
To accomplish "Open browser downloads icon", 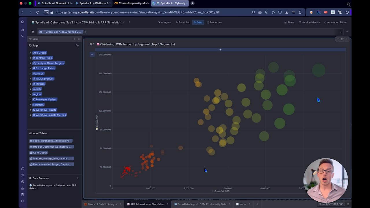I will point(286,12).
